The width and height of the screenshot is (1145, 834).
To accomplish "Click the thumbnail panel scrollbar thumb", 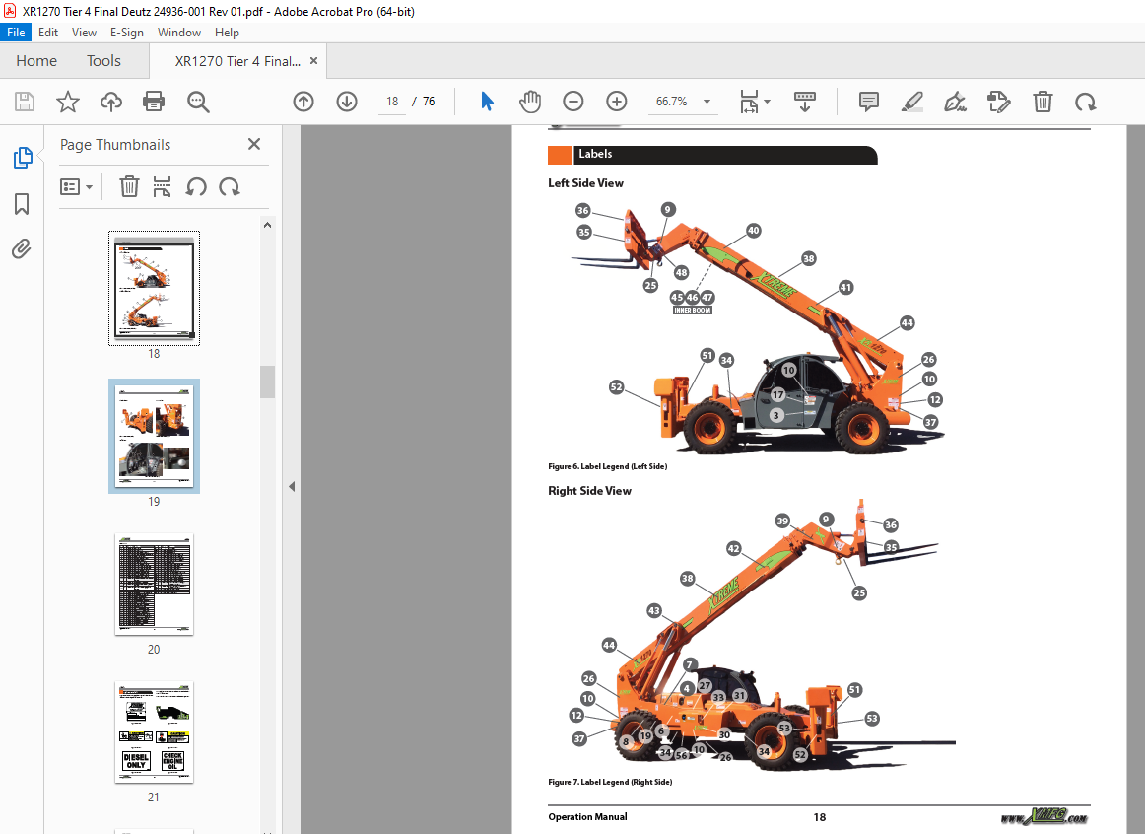I will (267, 382).
